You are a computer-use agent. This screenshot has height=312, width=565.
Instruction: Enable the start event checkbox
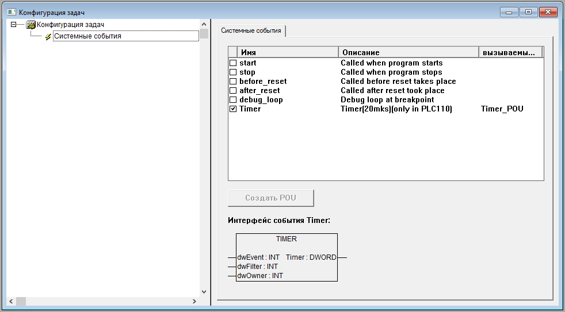233,63
